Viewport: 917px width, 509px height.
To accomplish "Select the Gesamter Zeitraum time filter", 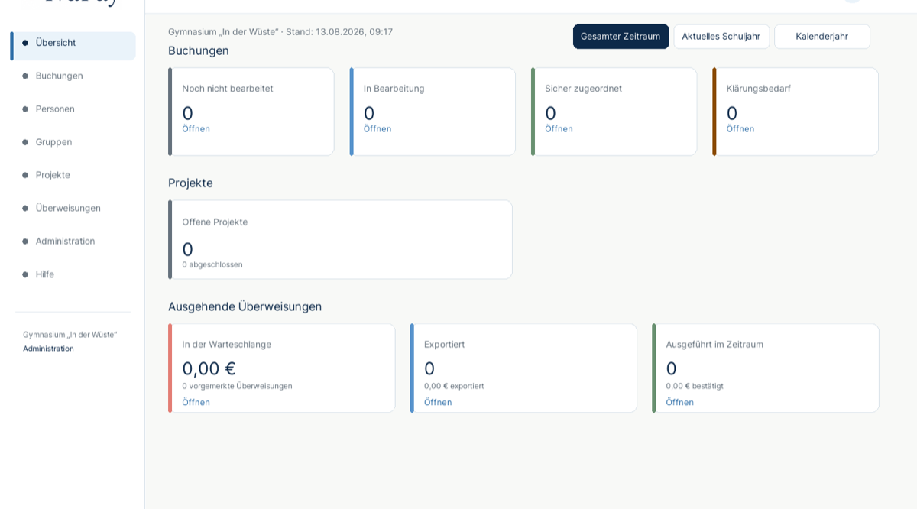I will click(621, 37).
